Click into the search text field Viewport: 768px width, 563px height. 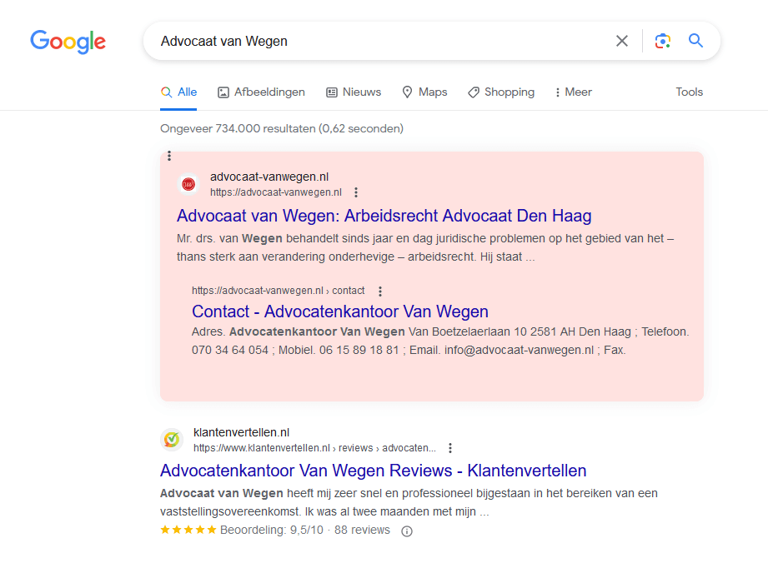click(x=375, y=41)
